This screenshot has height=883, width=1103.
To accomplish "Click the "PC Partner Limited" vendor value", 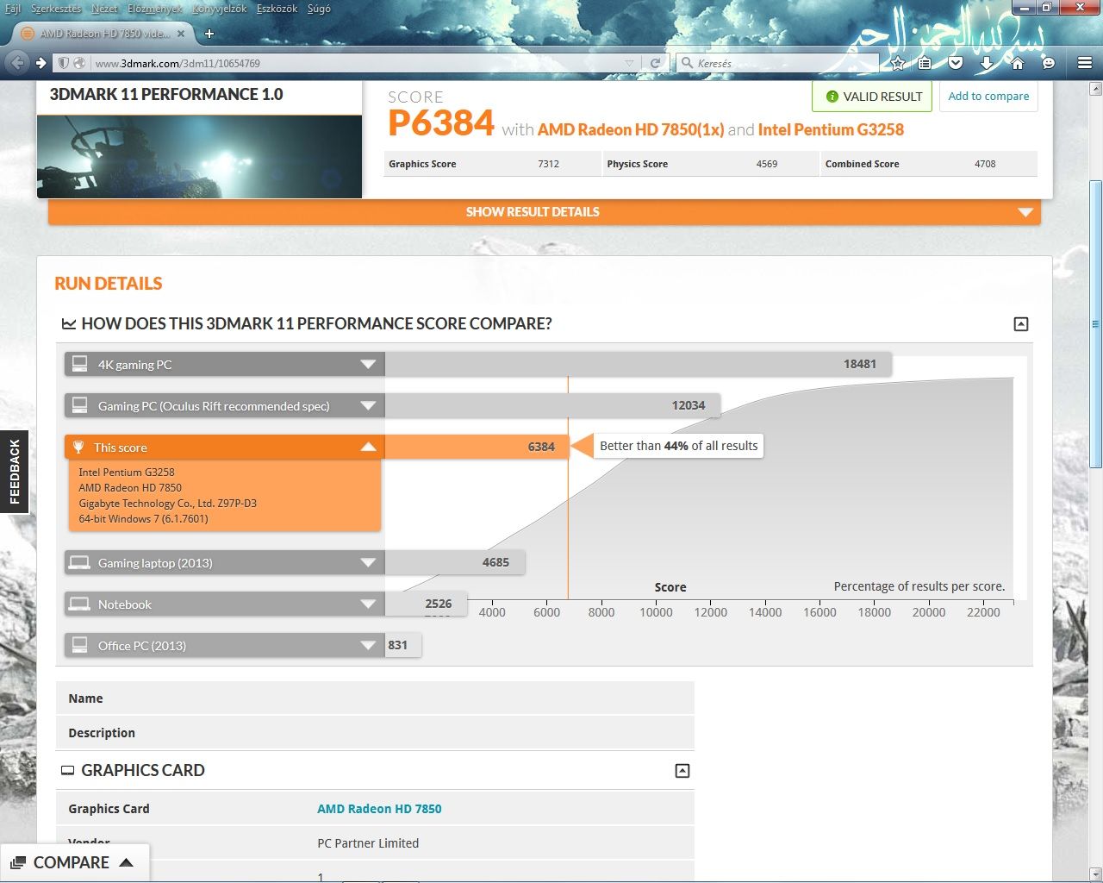I will click(x=368, y=843).
